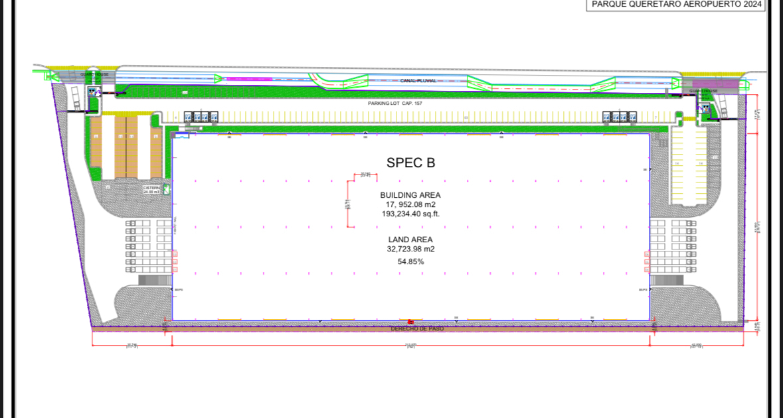
Task: Select the 32,723.98 m2 land area value
Action: (x=410, y=249)
